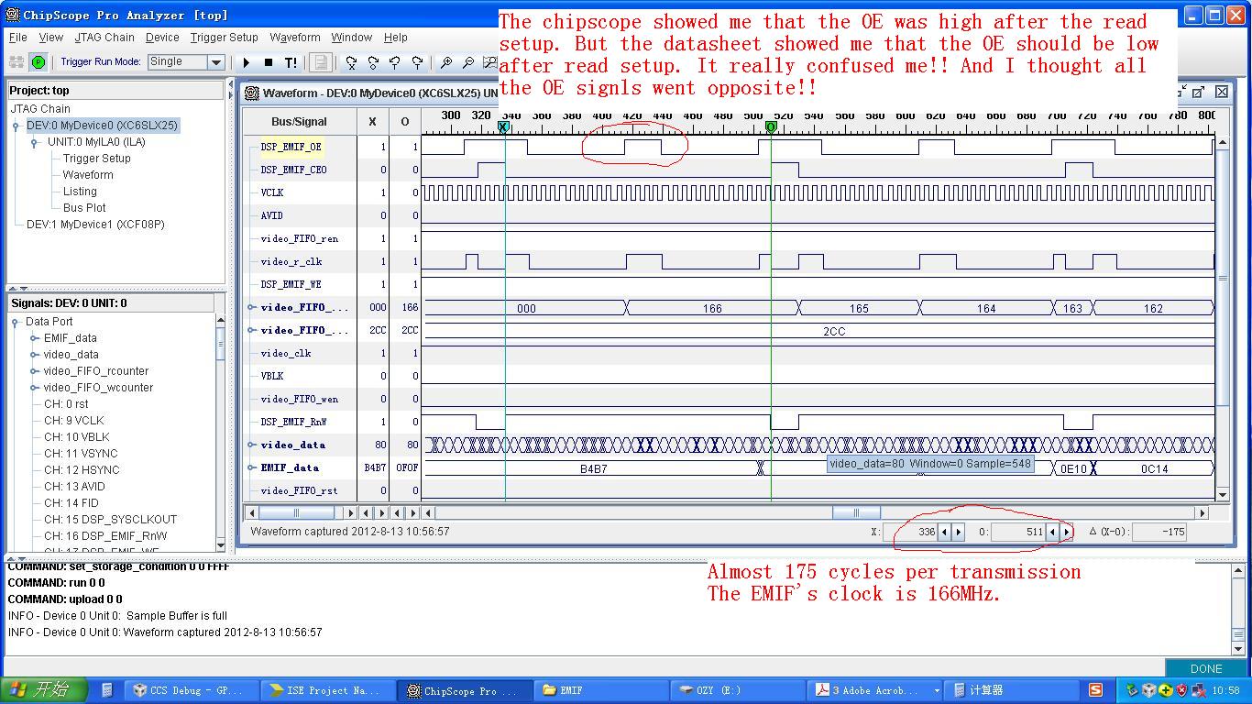Expand the EMIF_data bus in waveform

251,467
